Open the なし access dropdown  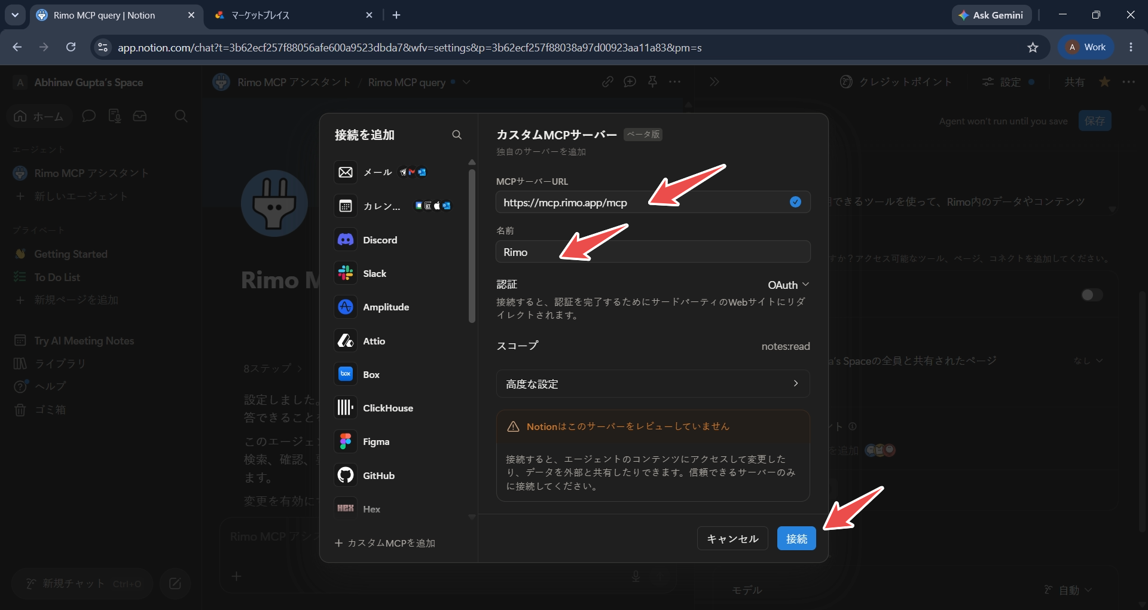pos(1088,361)
